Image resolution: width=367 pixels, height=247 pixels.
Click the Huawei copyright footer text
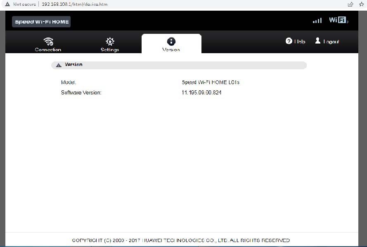click(x=181, y=240)
